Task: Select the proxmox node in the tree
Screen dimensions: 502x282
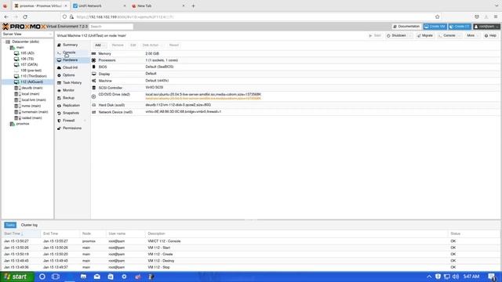Action: 23,124
